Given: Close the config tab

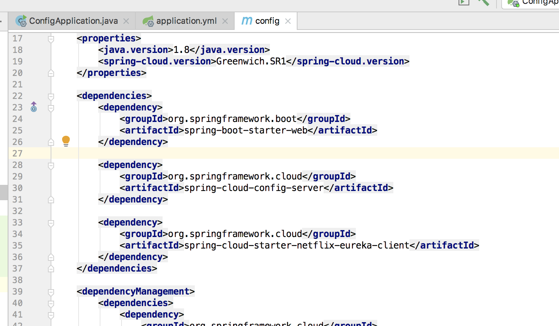Looking at the screenshot, I should pyautogui.click(x=288, y=21).
